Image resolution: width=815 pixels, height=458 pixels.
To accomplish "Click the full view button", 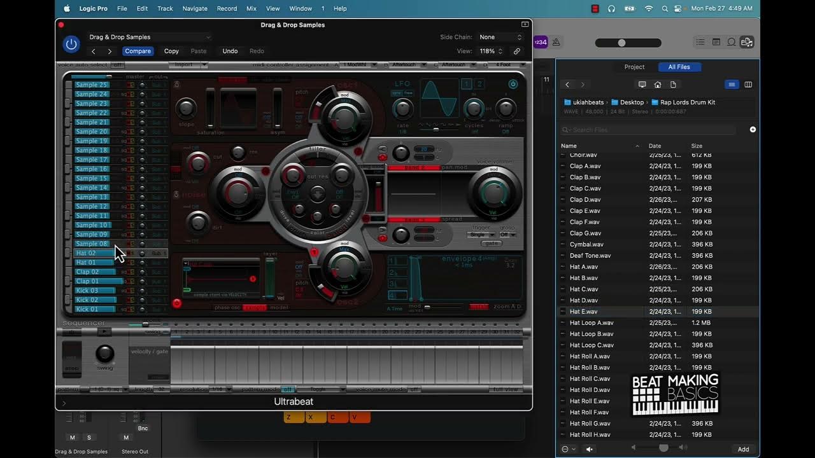I will tap(506, 389).
